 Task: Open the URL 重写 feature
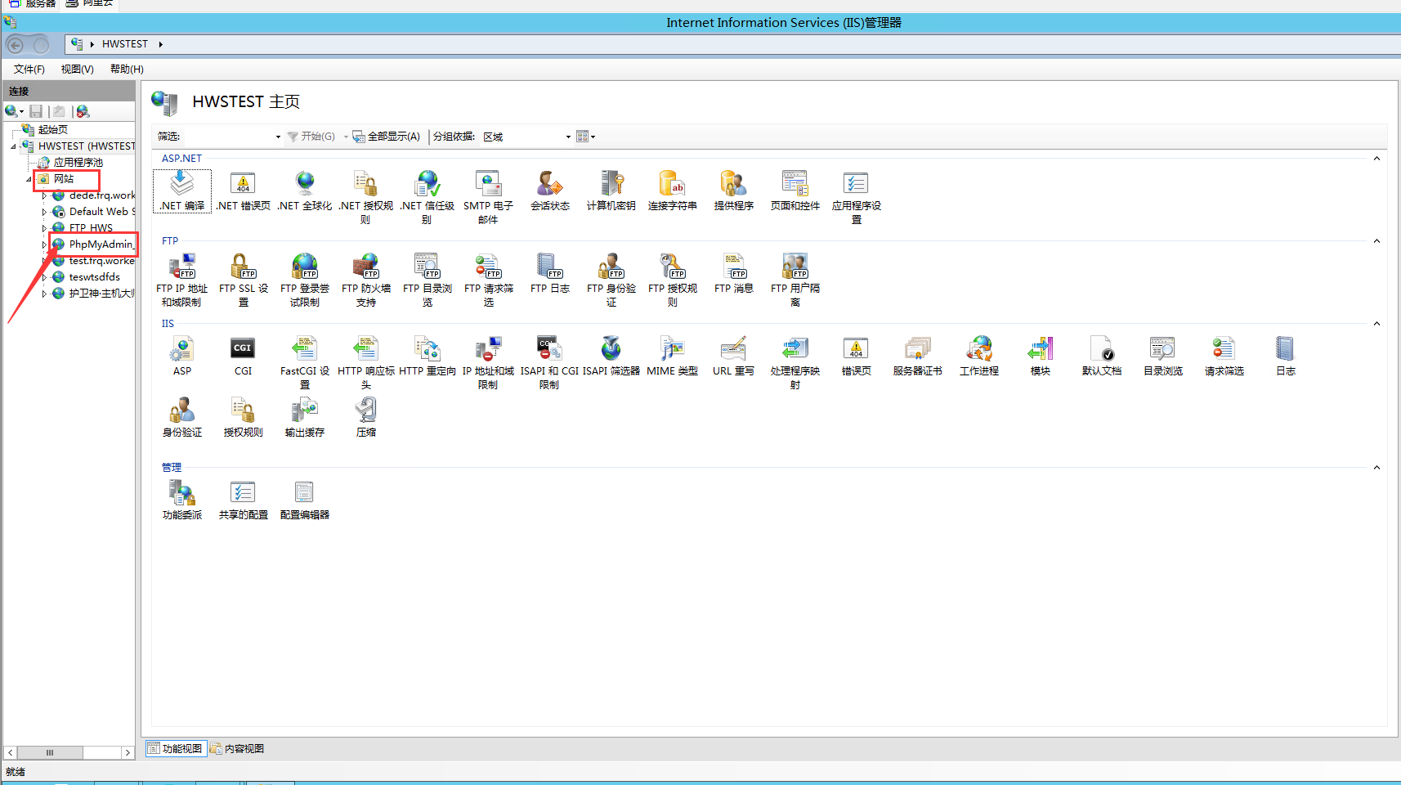point(733,350)
